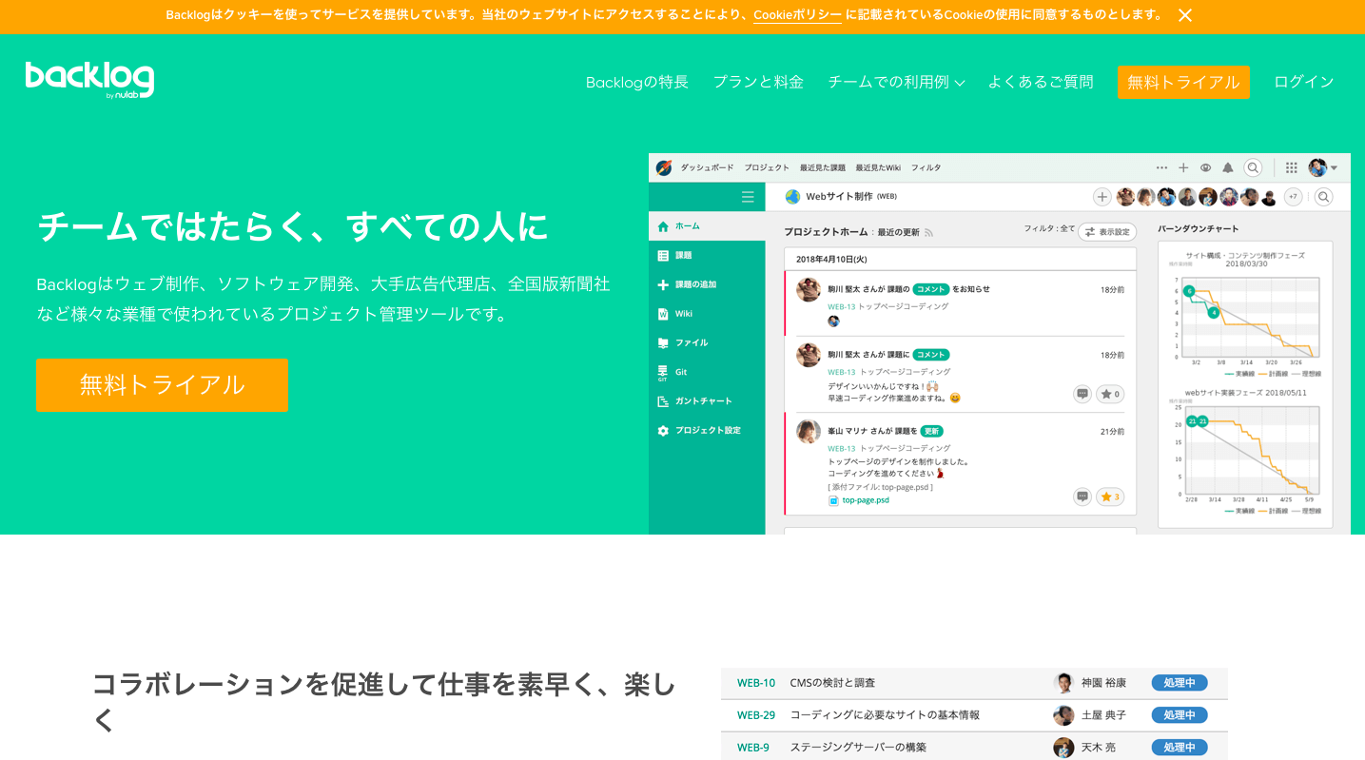Open 表示設定 display settings button
Viewport: 1365px width, 760px height.
(1107, 232)
